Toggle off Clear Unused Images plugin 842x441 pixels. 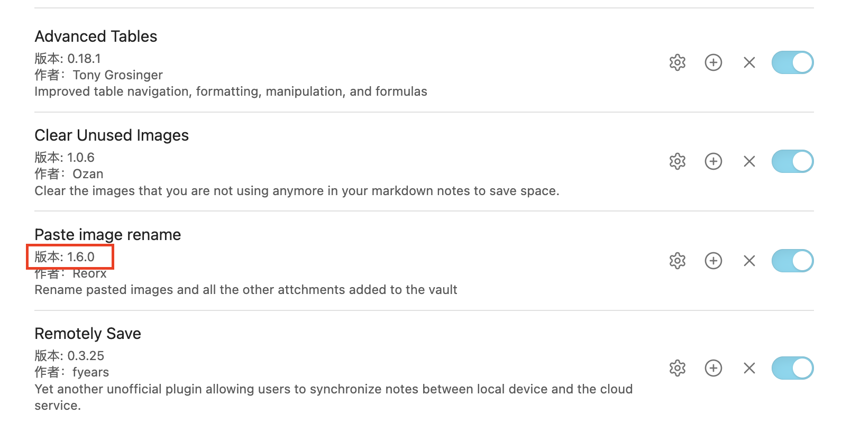click(792, 161)
